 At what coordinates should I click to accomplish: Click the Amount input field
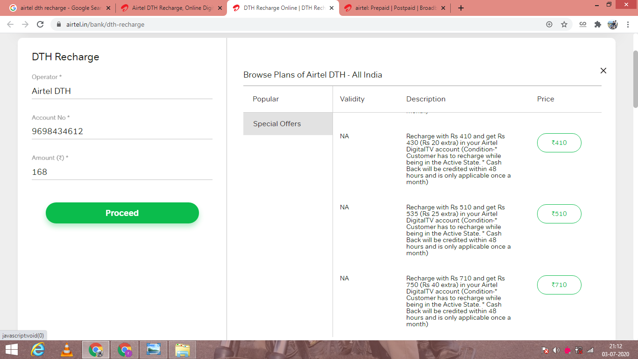point(122,172)
